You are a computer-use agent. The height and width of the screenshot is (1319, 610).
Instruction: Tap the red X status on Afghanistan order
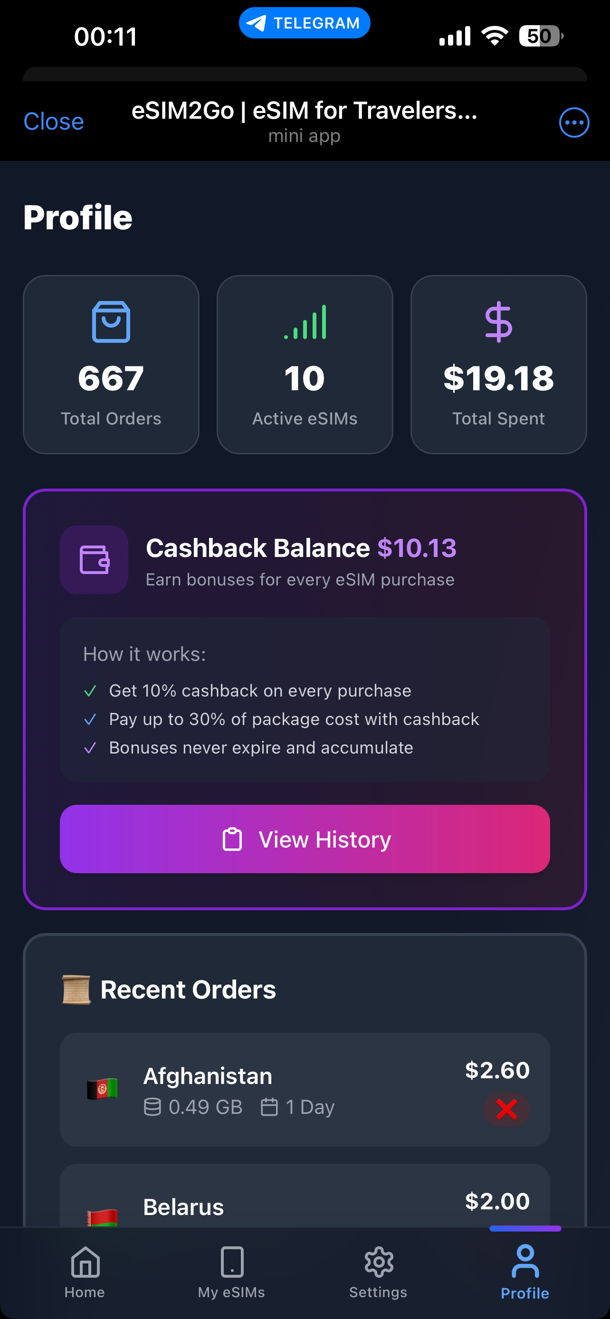point(506,1109)
